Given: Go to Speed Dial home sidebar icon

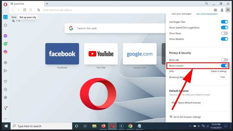Looking at the screenshot, I should coord(5,17).
